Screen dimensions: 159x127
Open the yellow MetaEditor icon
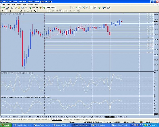[x=40, y=8]
